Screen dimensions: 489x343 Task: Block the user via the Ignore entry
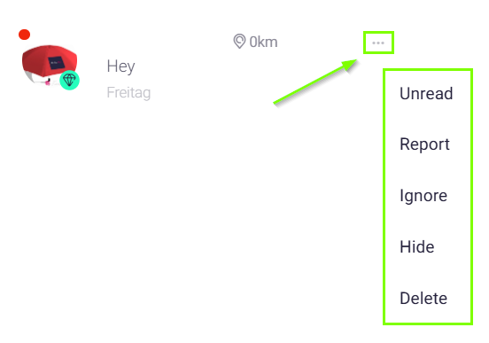pyautogui.click(x=423, y=196)
